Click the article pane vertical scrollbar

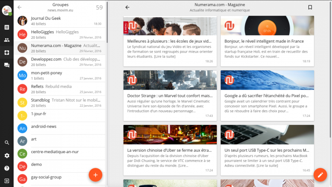coord(330,69)
